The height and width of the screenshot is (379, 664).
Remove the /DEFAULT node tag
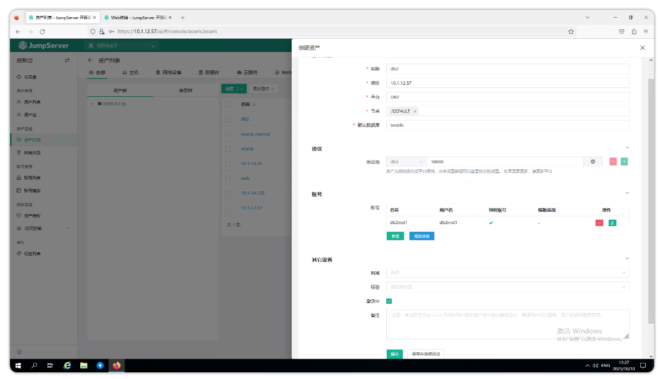click(x=415, y=111)
